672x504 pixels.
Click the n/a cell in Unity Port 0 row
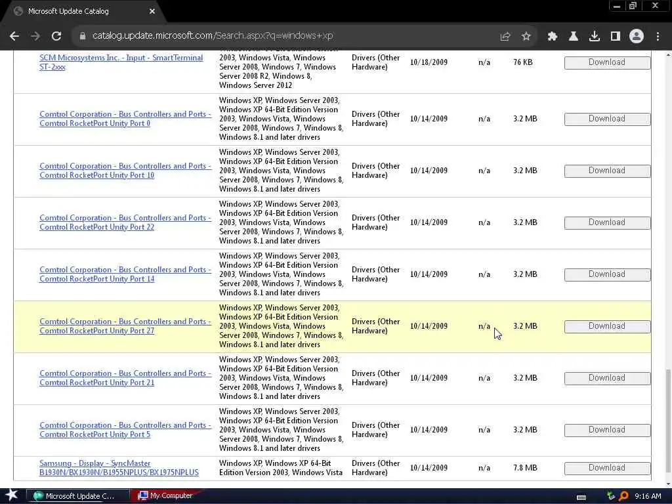[x=484, y=119]
